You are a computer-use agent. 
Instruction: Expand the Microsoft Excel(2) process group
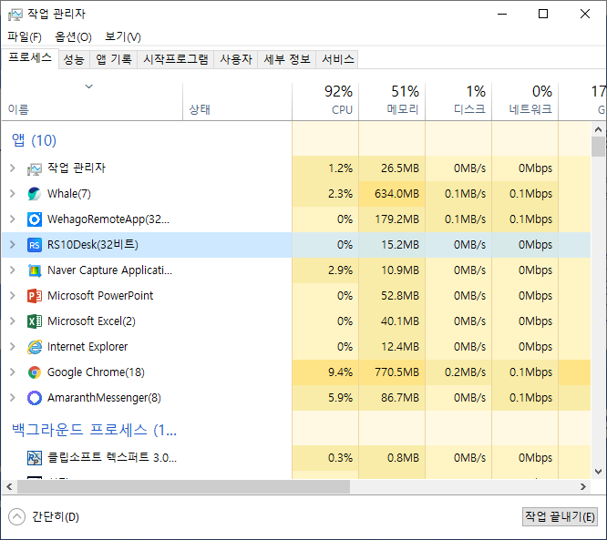pos(12,321)
